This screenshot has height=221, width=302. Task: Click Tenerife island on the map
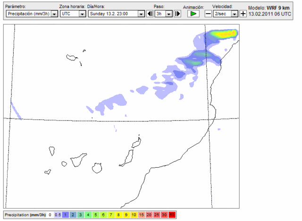78,160
